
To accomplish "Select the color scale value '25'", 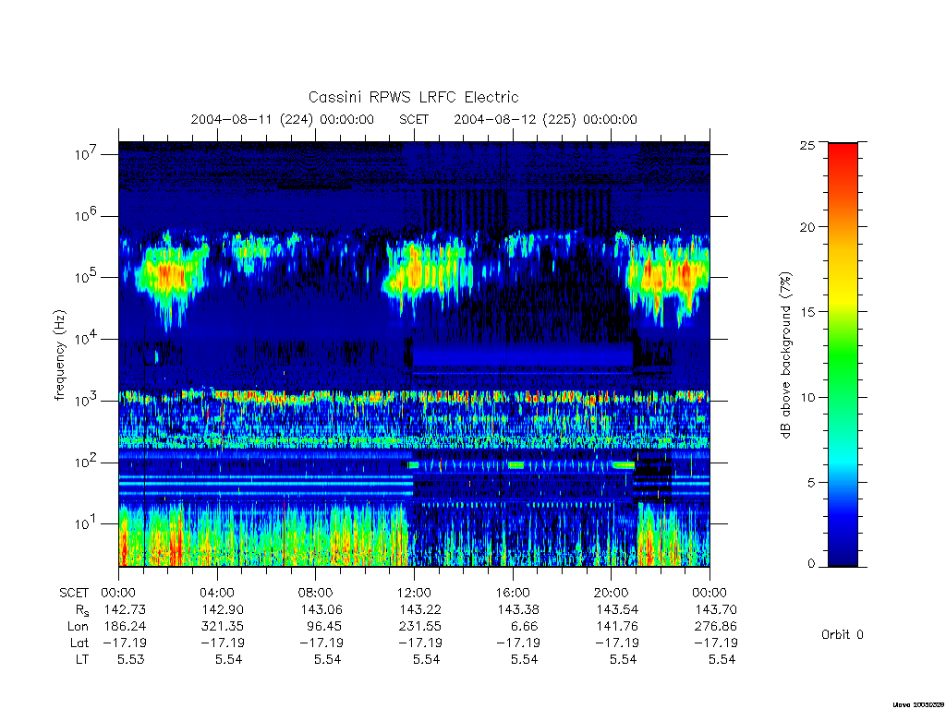I will pos(807,145).
